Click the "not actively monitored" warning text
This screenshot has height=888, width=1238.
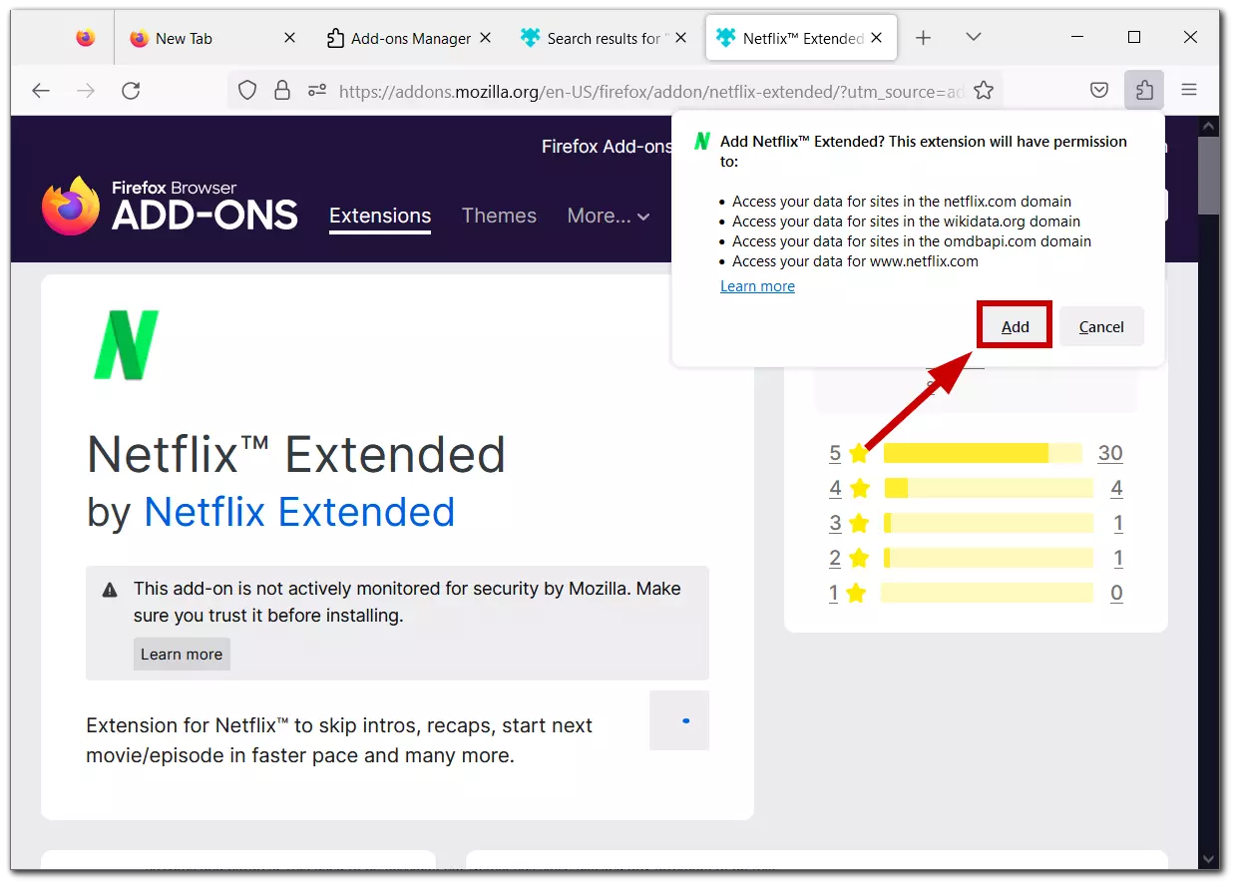407,602
